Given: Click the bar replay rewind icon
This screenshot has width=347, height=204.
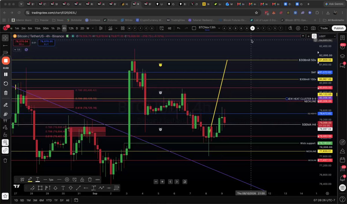Looking at the screenshot, I should 169,28.
